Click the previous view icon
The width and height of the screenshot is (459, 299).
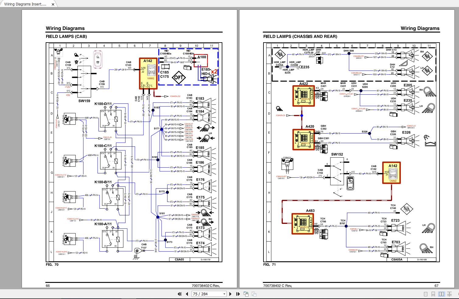point(245,294)
